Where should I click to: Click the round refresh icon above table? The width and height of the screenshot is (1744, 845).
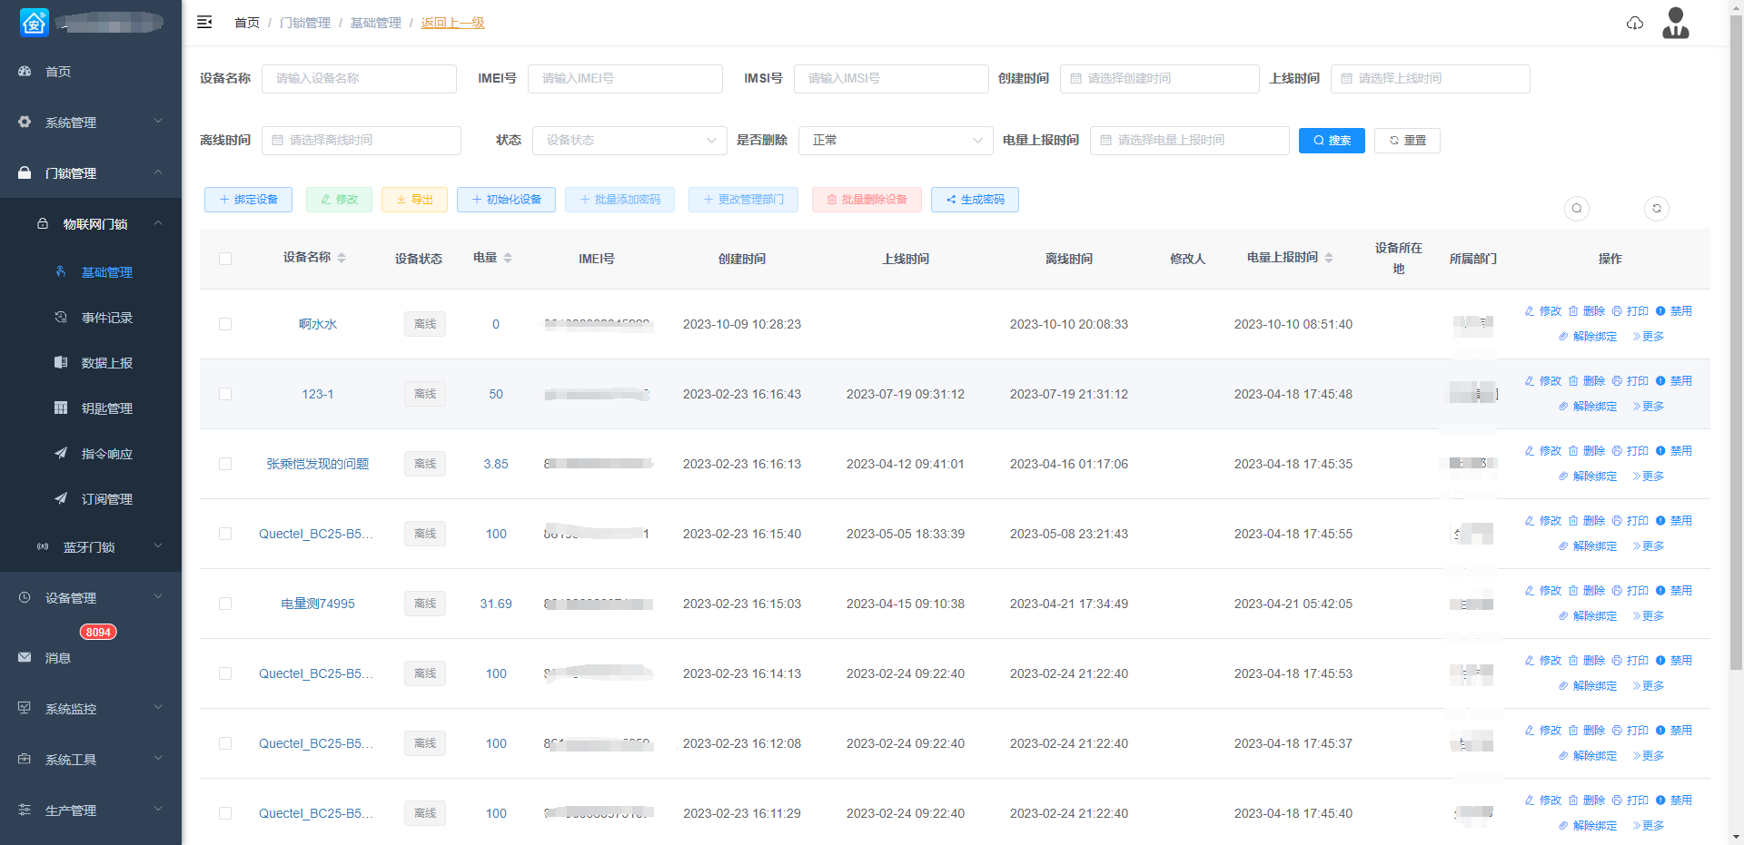click(x=1657, y=209)
